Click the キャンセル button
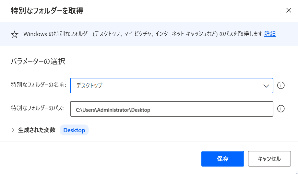Viewport: 298px width, 174px height. (x=269, y=159)
